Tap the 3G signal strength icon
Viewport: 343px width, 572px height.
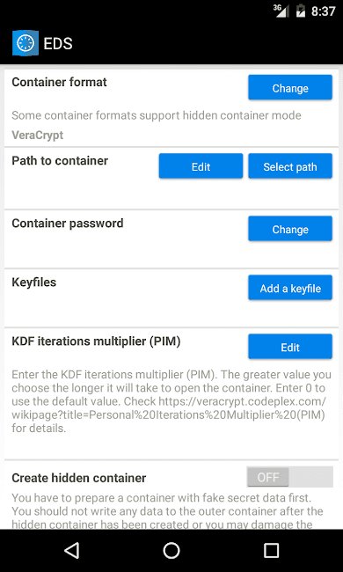(x=281, y=11)
